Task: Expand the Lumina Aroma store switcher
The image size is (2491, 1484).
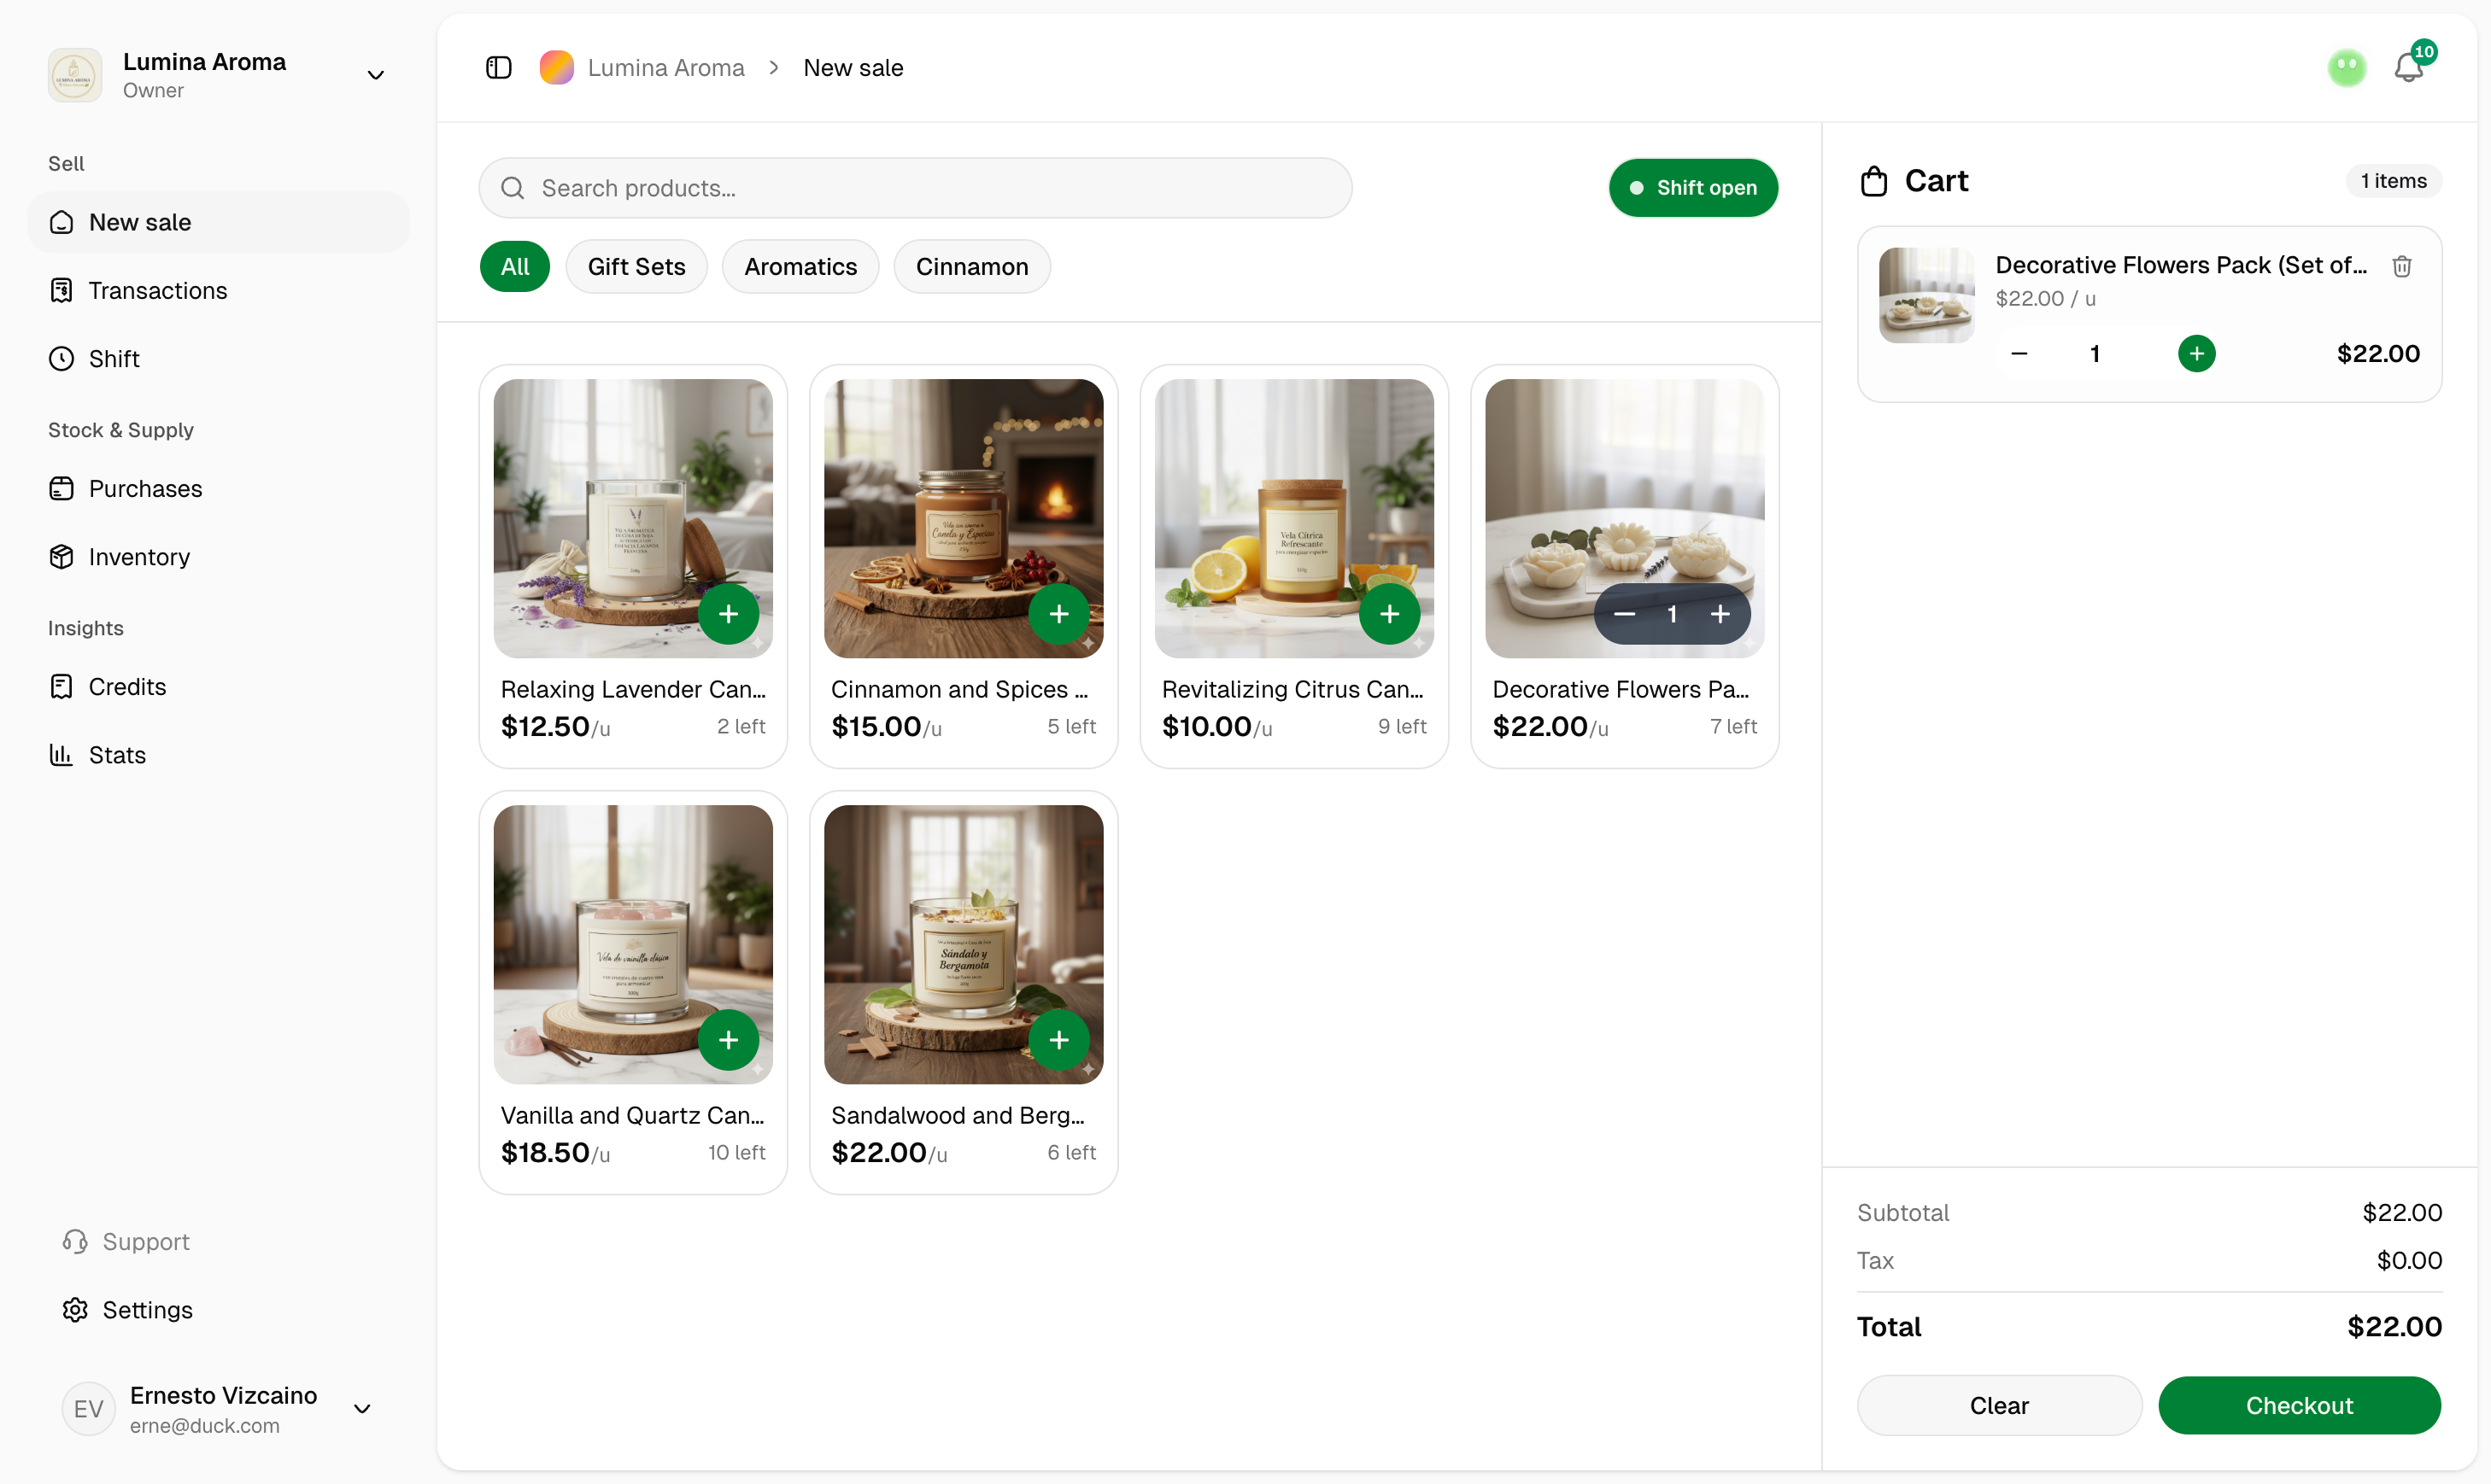Action: pos(376,75)
